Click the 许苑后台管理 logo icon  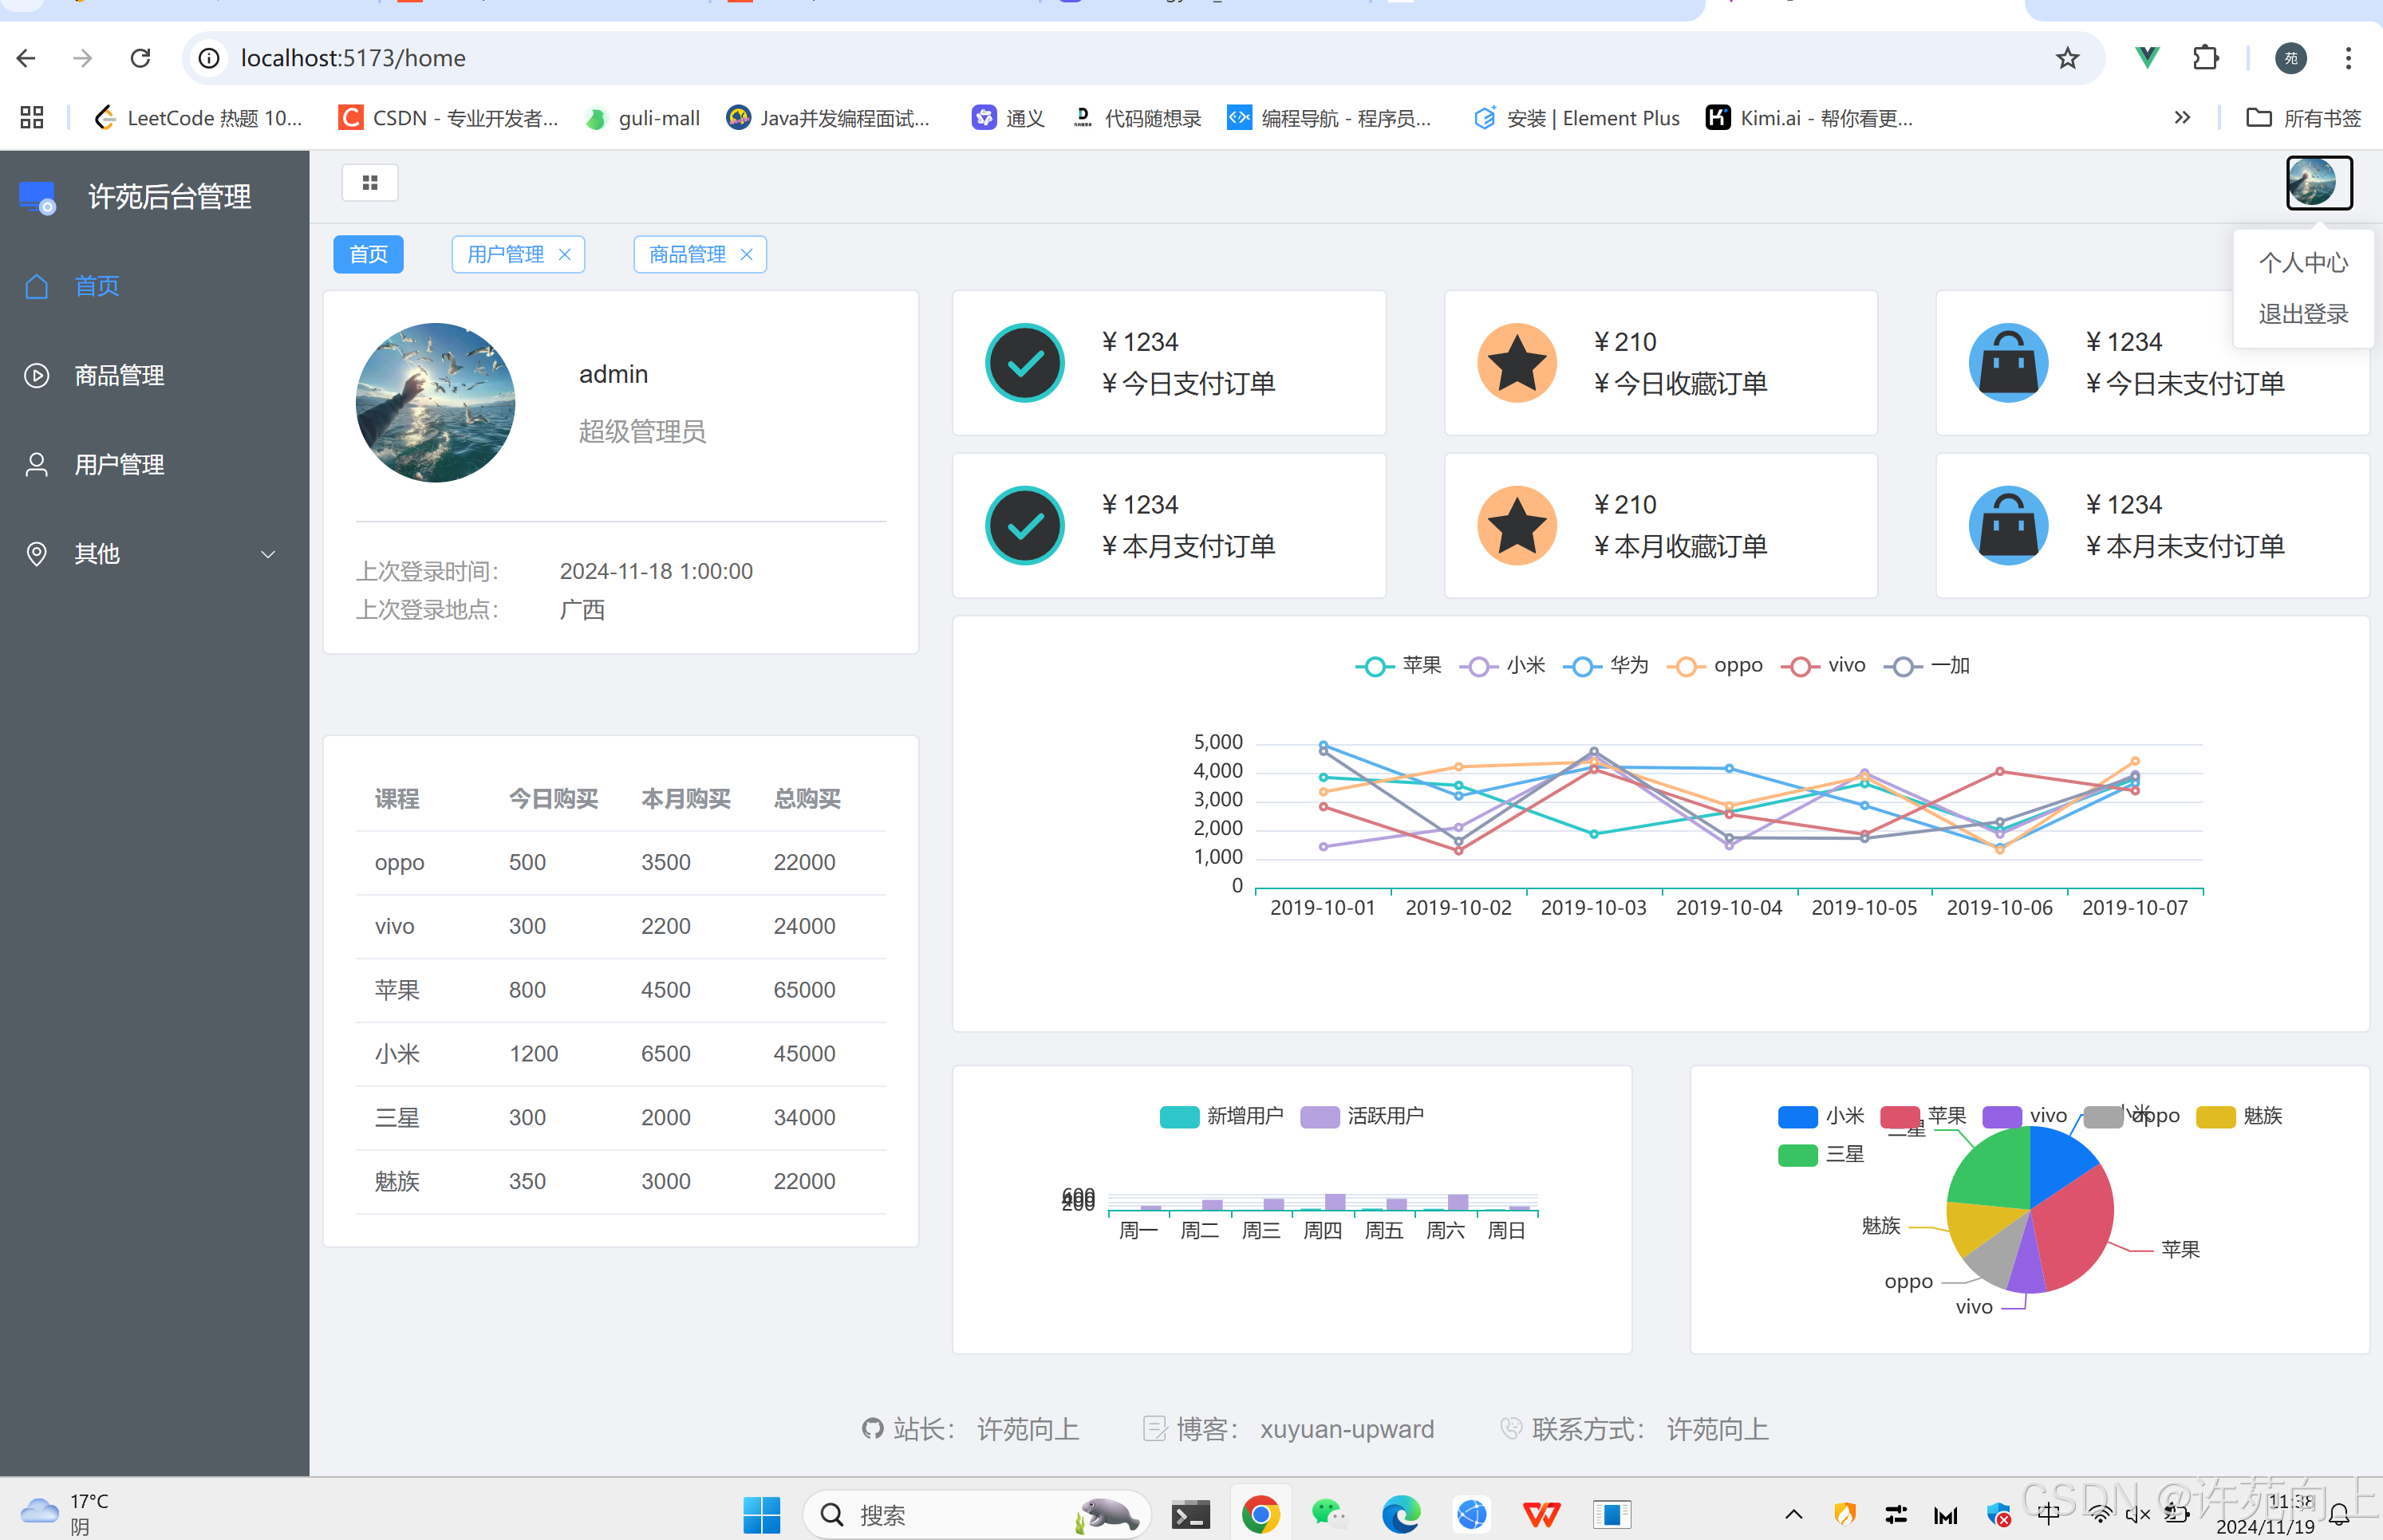38,197
